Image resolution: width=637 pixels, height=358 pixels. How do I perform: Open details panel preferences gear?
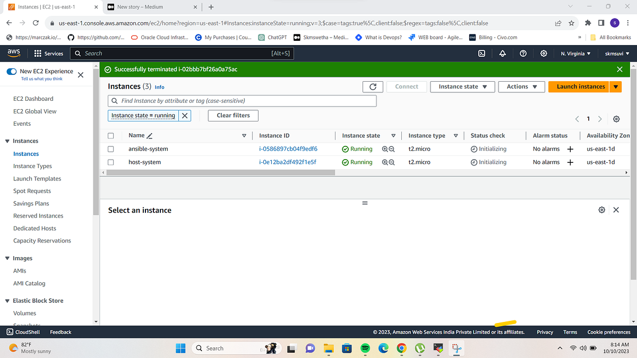tap(601, 210)
